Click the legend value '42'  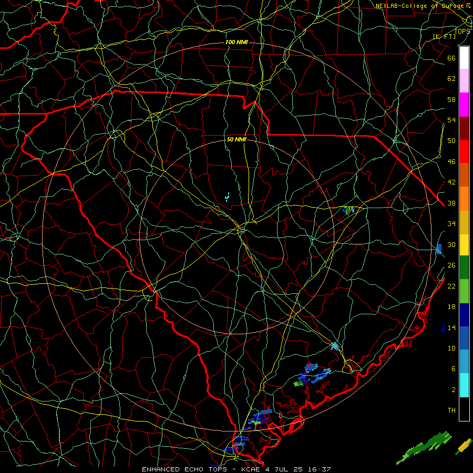point(451,182)
